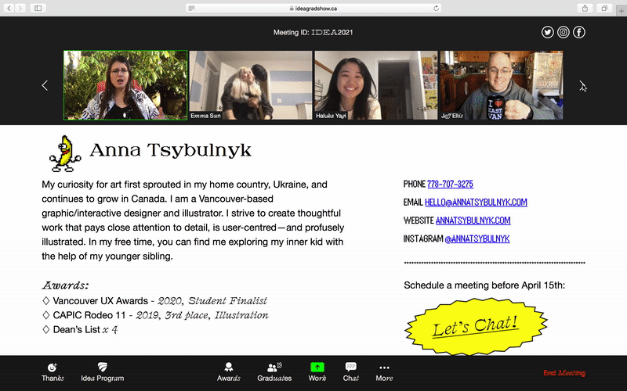Click the Vancouver UX Awards entry
Viewport: 627px width, 391px height.
click(154, 300)
